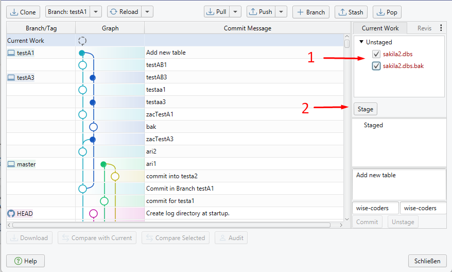Uncheck the sakila2.dbs.bak checkbox
This screenshot has width=452, height=272.
click(376, 66)
